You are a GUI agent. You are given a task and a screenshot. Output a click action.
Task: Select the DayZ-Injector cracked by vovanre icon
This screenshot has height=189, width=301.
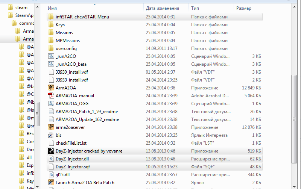click(x=51, y=151)
